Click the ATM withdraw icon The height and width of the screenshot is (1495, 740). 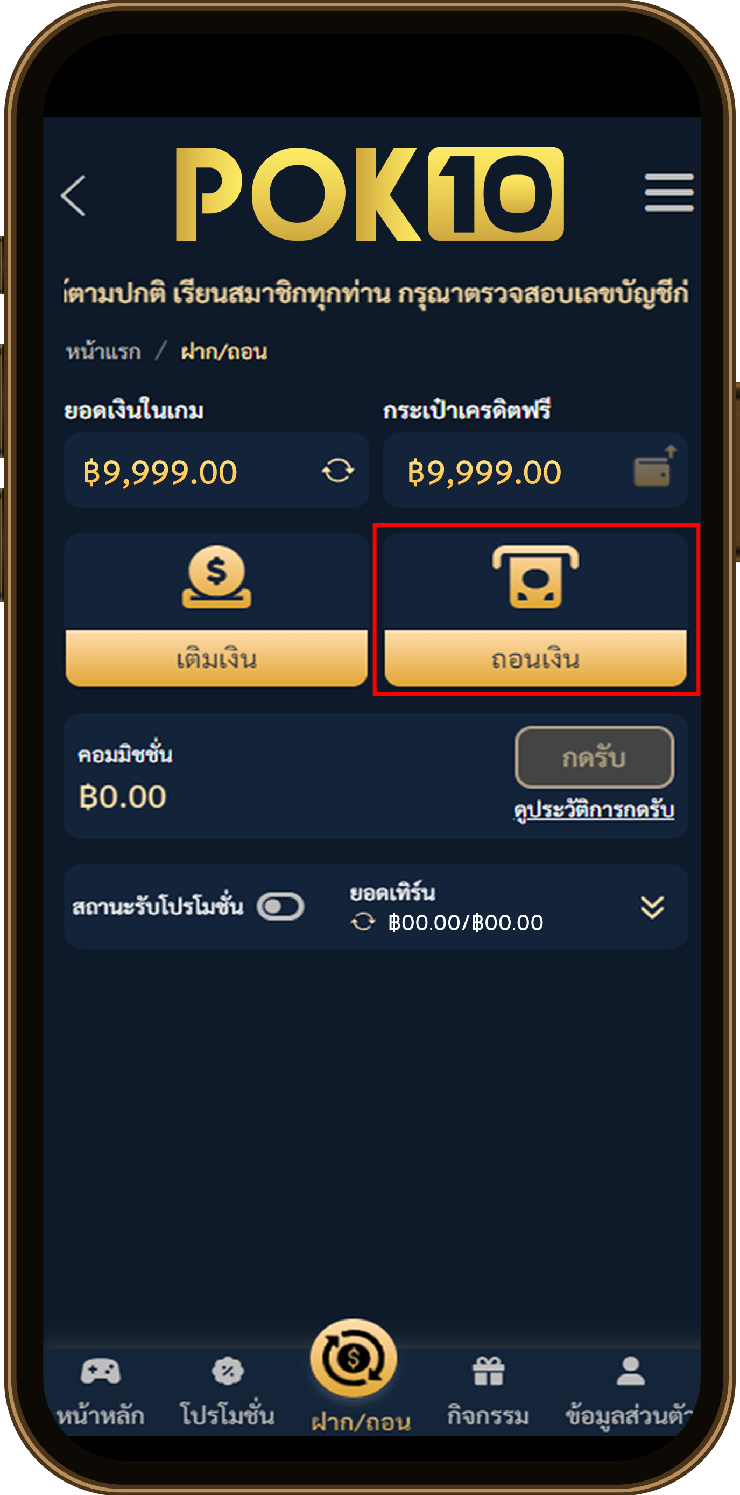point(535,577)
